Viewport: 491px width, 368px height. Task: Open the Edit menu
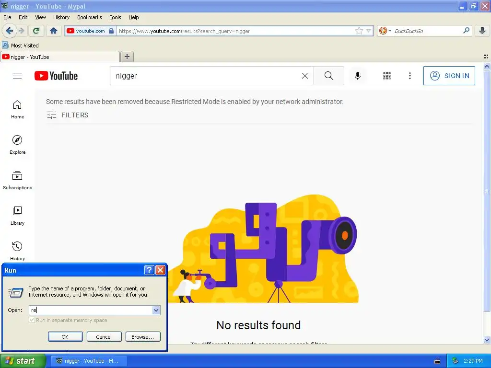(23, 17)
